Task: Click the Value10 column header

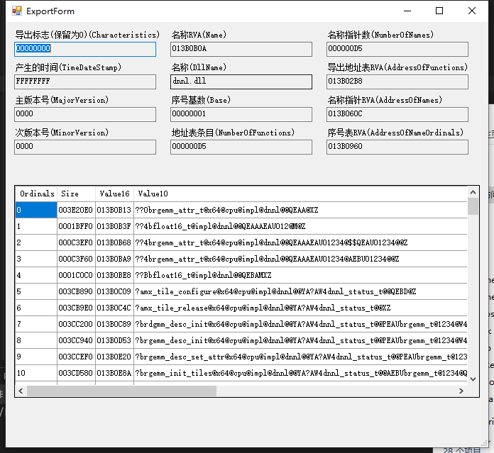Action: tap(300, 194)
